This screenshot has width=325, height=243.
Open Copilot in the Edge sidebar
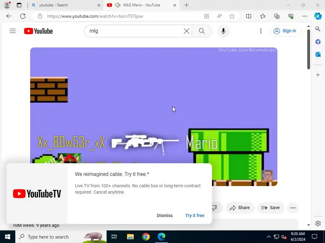point(318,16)
